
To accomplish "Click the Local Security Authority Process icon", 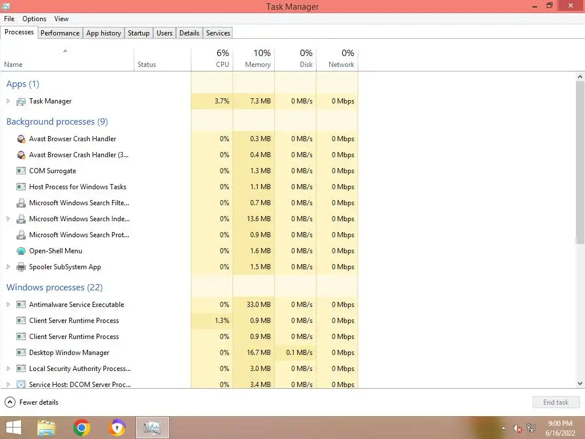I will tap(21, 369).
